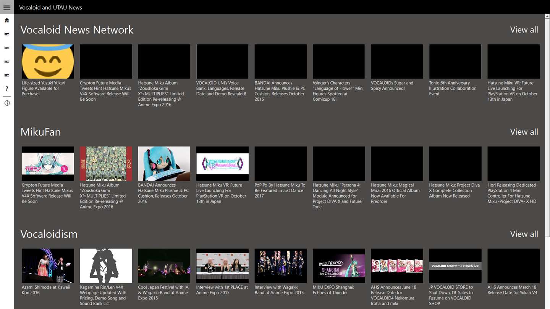Open the Vocaloidism section header
Viewport: 550px width, 309px height.
point(49,234)
